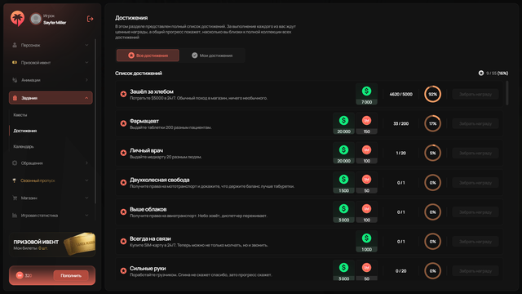Viewport: 522px width, 294px height.
Task: Click the sidebar menu scrollbar
Action: point(95,122)
